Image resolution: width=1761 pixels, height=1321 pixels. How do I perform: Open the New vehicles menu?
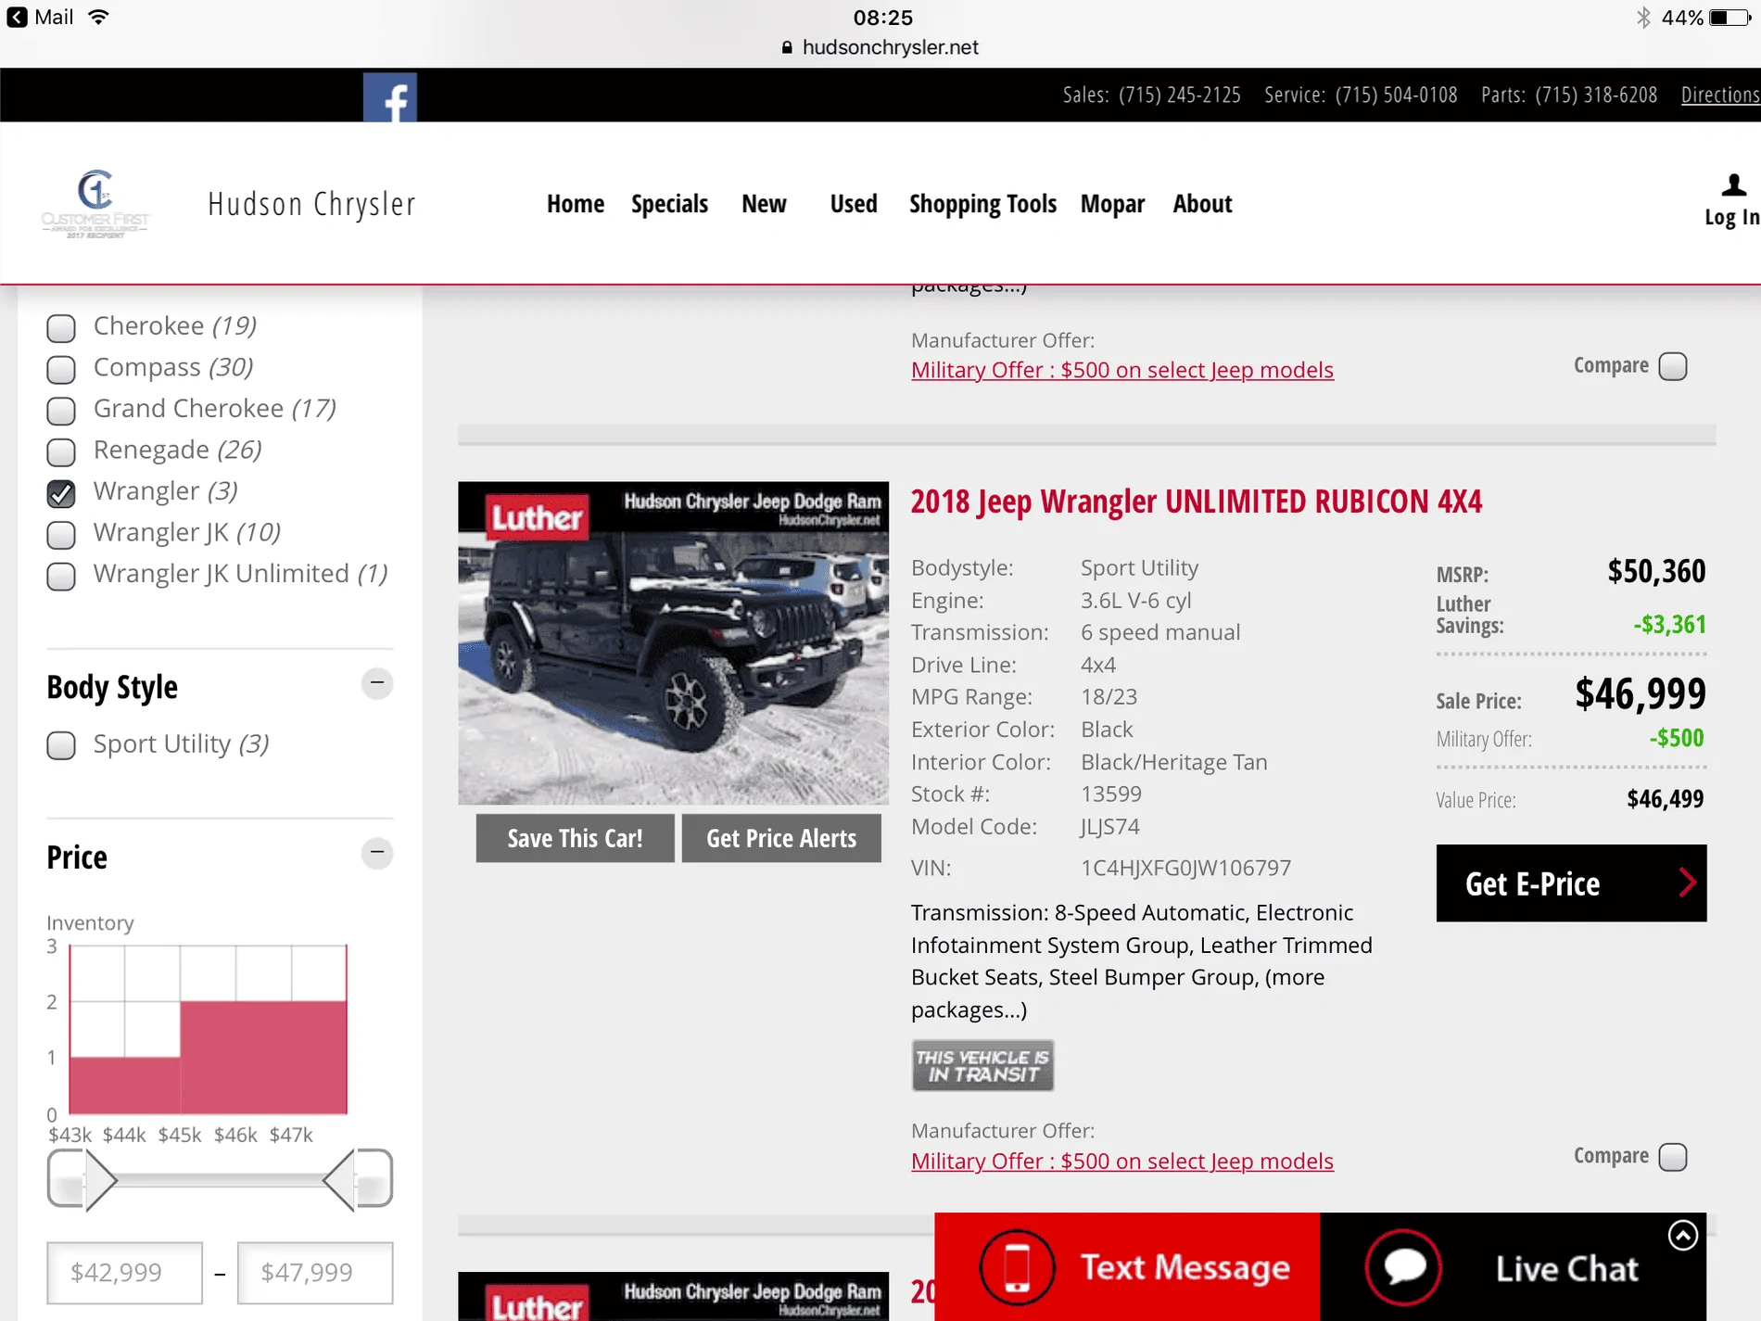tap(764, 204)
